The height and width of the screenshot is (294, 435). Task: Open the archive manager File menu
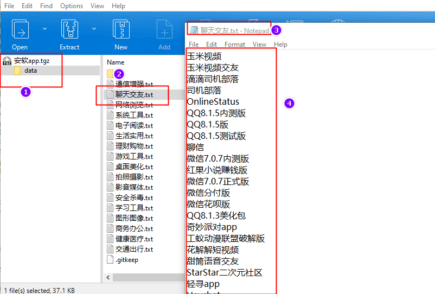[9, 6]
